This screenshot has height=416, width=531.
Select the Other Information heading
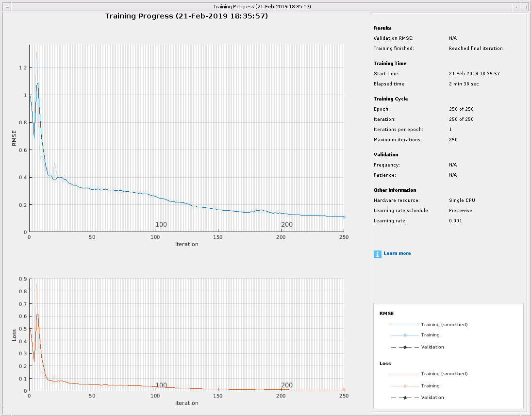[395, 190]
